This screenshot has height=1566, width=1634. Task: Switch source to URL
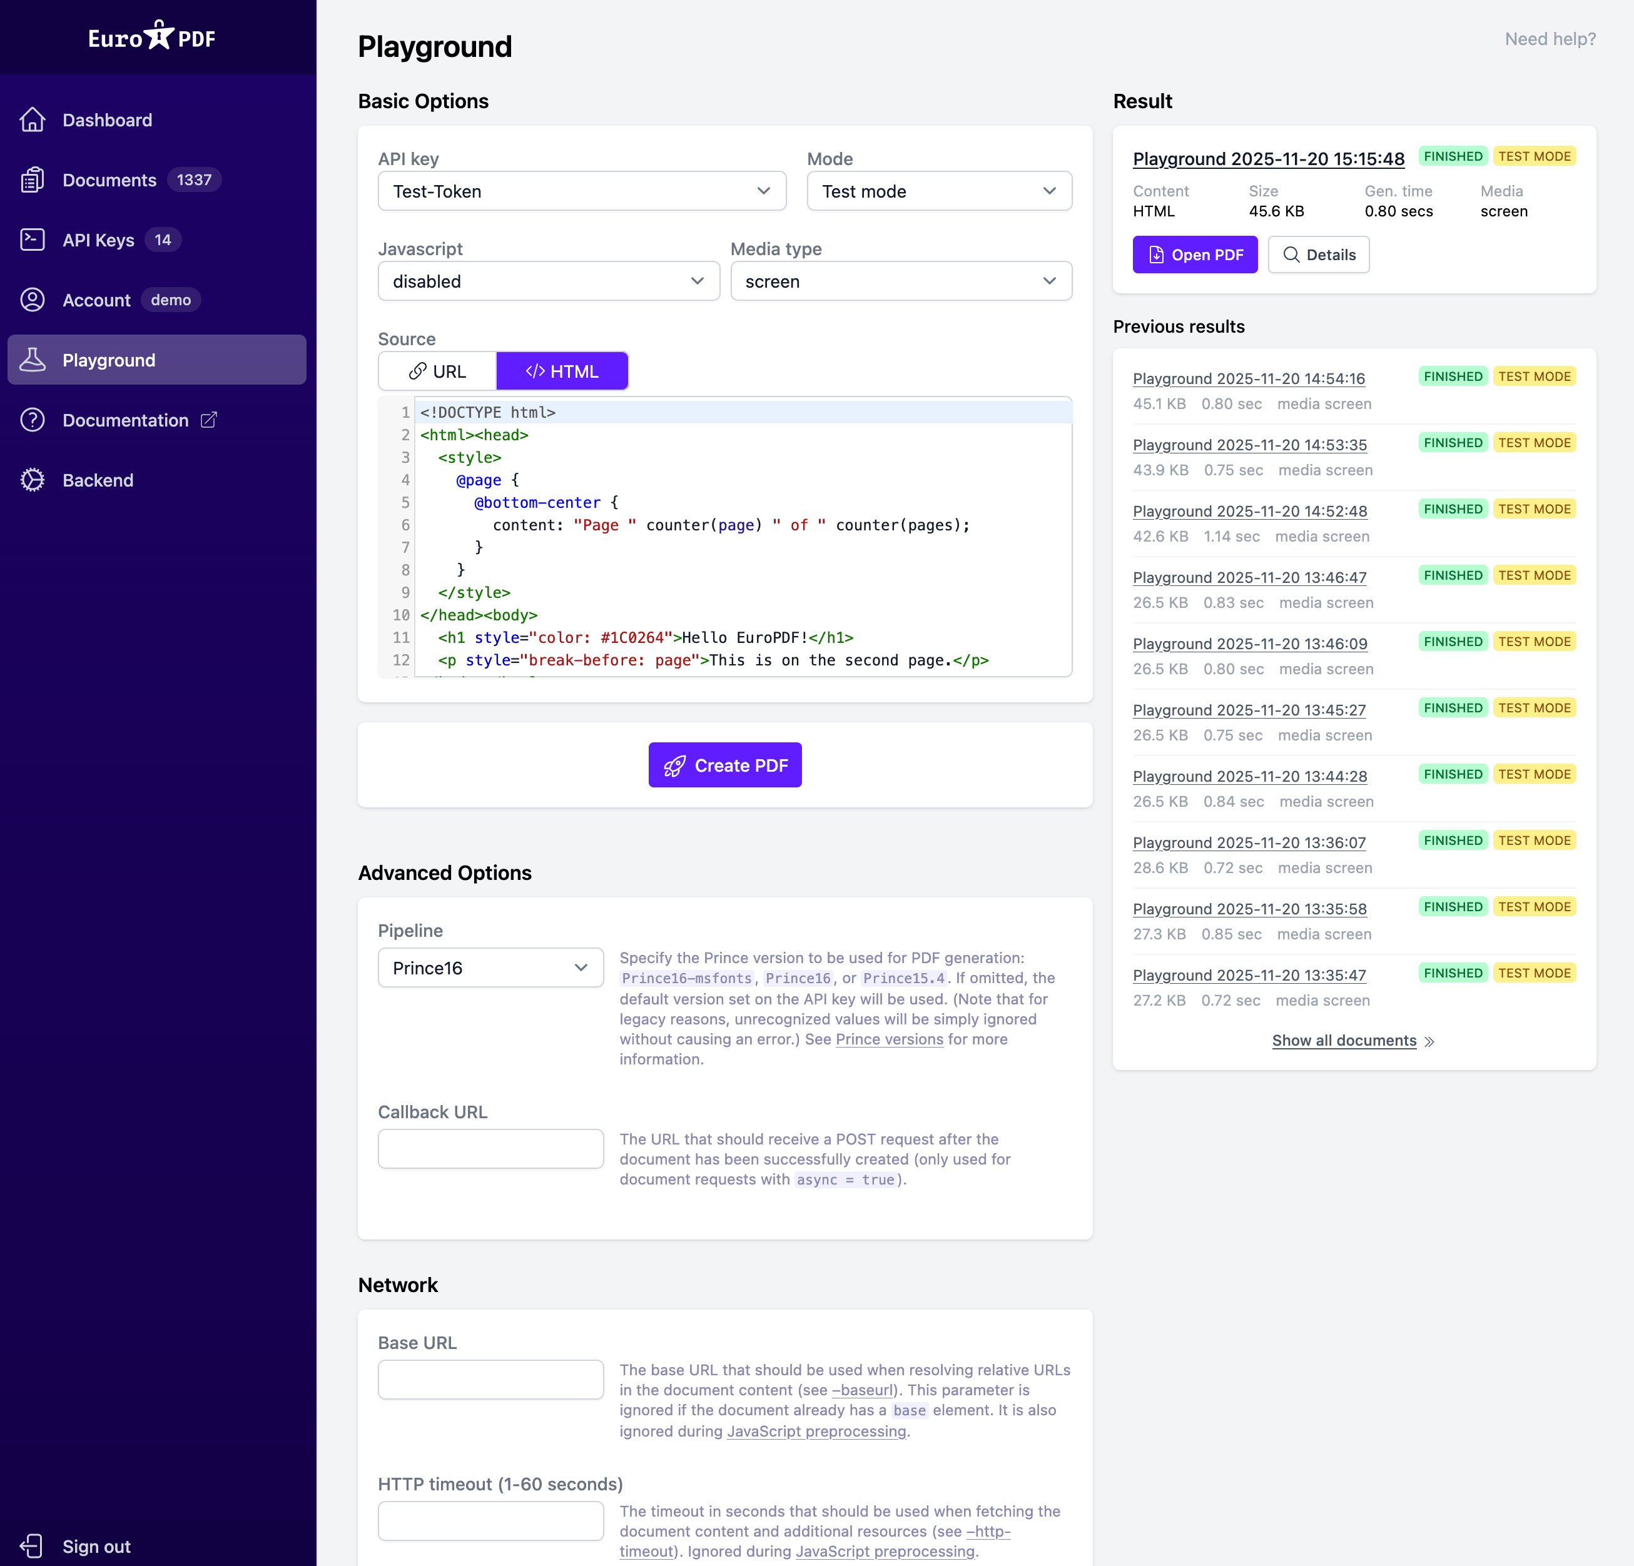point(438,371)
